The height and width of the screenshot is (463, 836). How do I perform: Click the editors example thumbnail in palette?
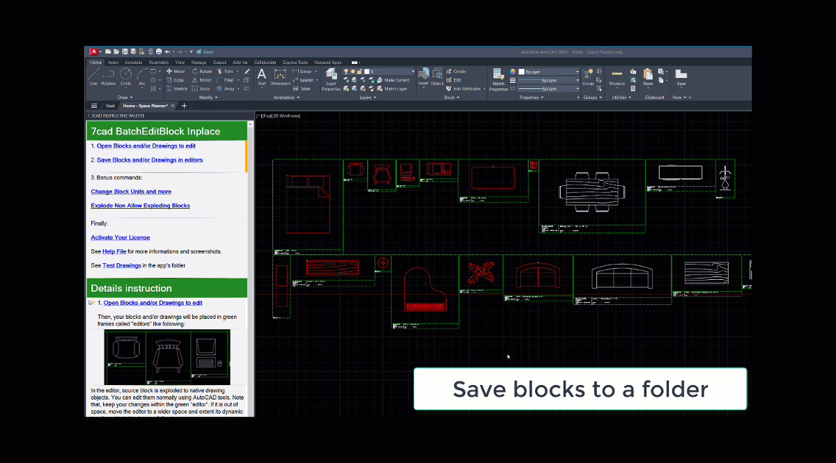click(167, 356)
